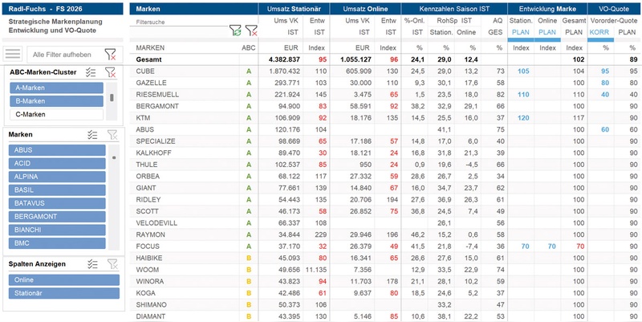Click the SPECIALIZE row brand name
The image size is (642, 322).
pyautogui.click(x=156, y=141)
